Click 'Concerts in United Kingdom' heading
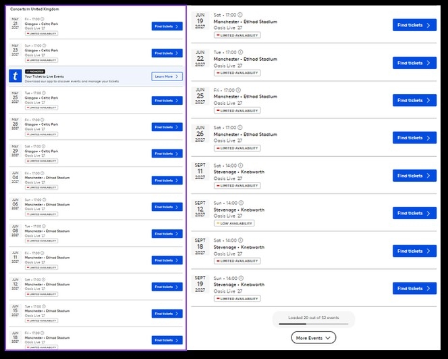Image resolution: width=448 pixels, height=359 pixels. (34, 9)
